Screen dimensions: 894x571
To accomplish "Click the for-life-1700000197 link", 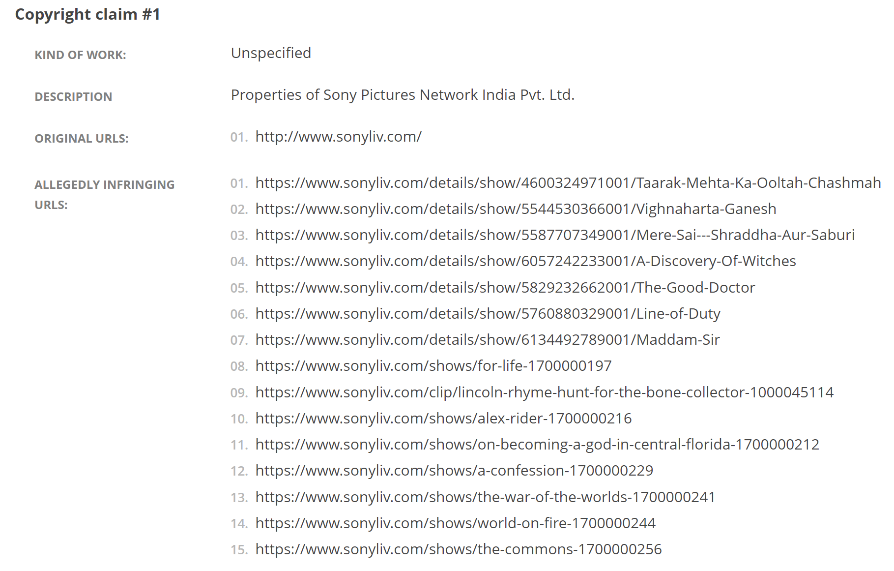I will tap(433, 366).
